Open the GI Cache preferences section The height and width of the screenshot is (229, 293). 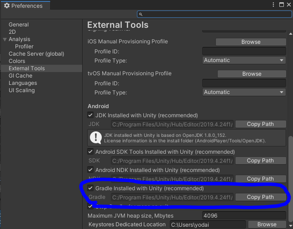21,76
